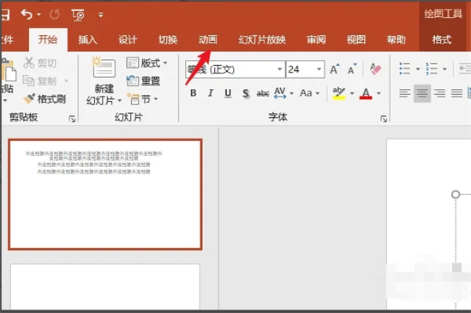
Task: Apply yellow text highlight color
Action: (x=339, y=93)
